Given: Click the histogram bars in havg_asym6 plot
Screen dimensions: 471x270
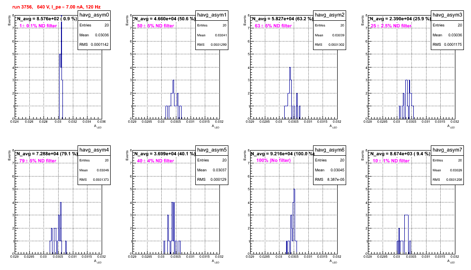Looking at the screenshot, I should click(291, 221).
